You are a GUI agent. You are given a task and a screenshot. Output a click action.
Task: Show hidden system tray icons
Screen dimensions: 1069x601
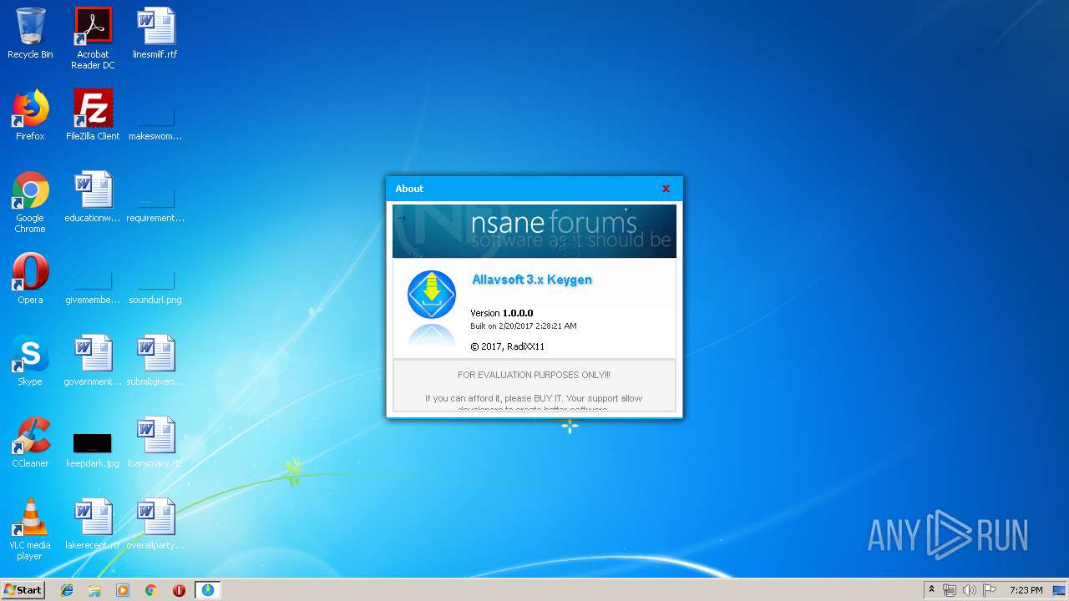(931, 590)
